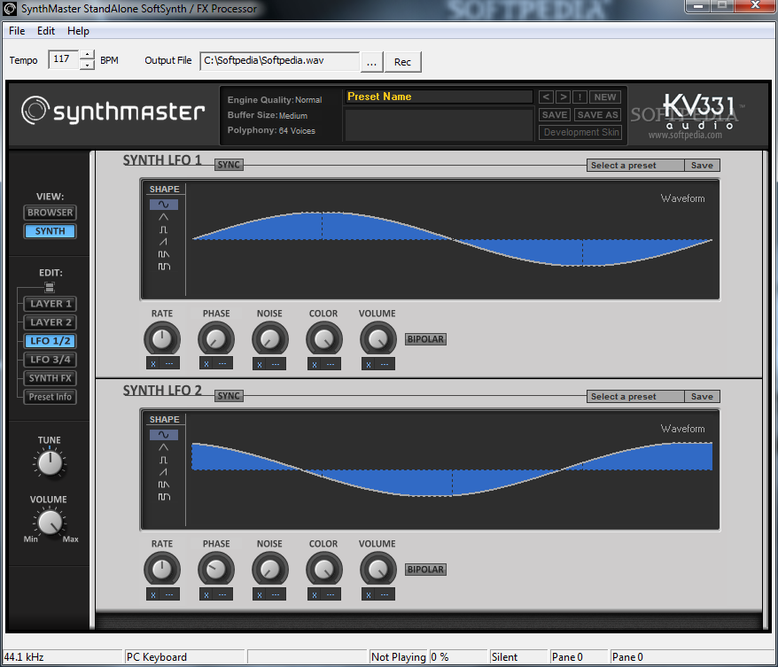Open modulation box under LFO 2 PHASE
This screenshot has height=667, width=778.
coord(216,594)
